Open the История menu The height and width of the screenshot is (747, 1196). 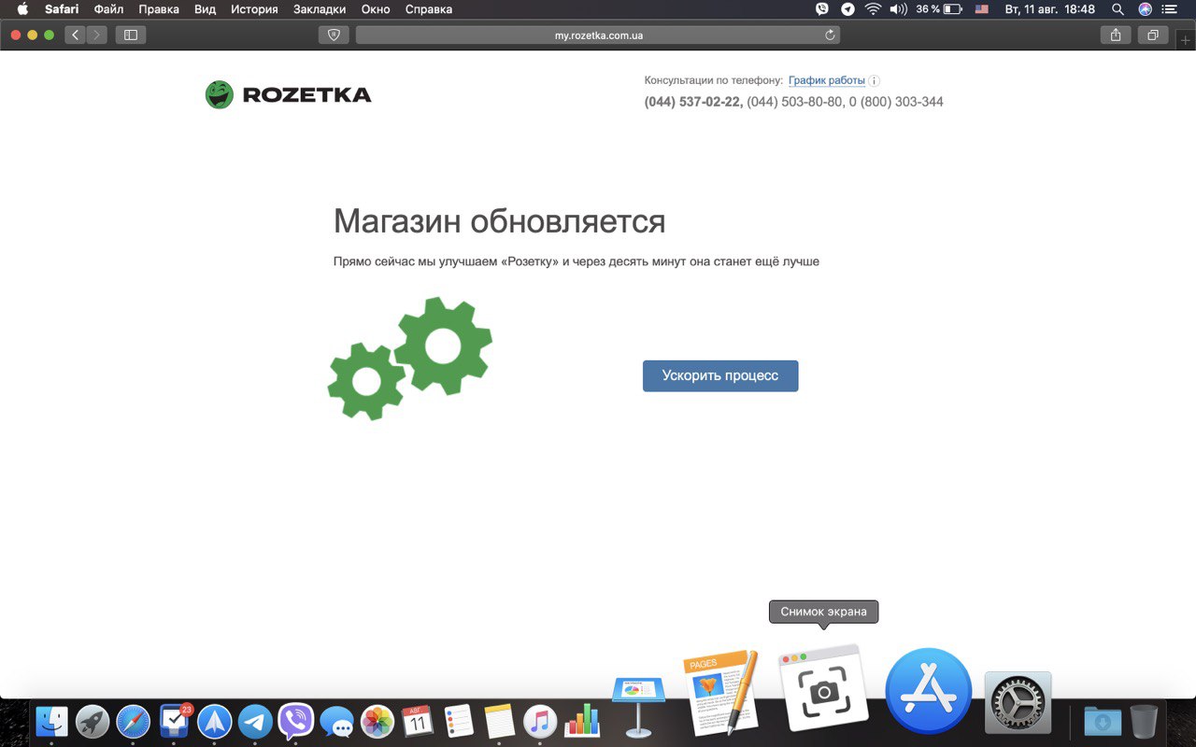click(254, 9)
